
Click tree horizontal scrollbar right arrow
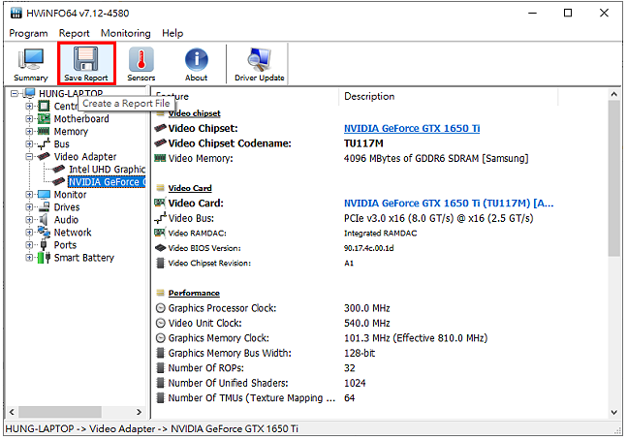139,412
